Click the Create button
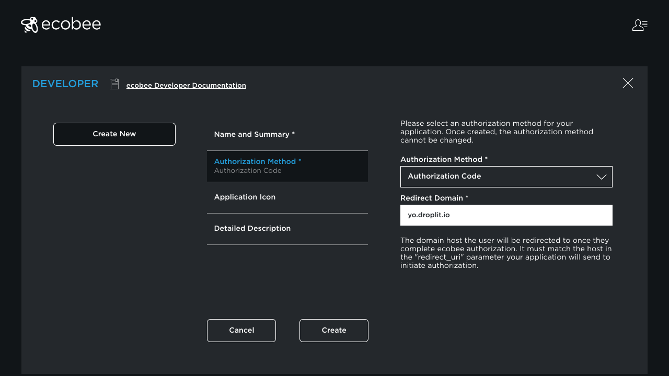The width and height of the screenshot is (669, 376). click(334, 331)
